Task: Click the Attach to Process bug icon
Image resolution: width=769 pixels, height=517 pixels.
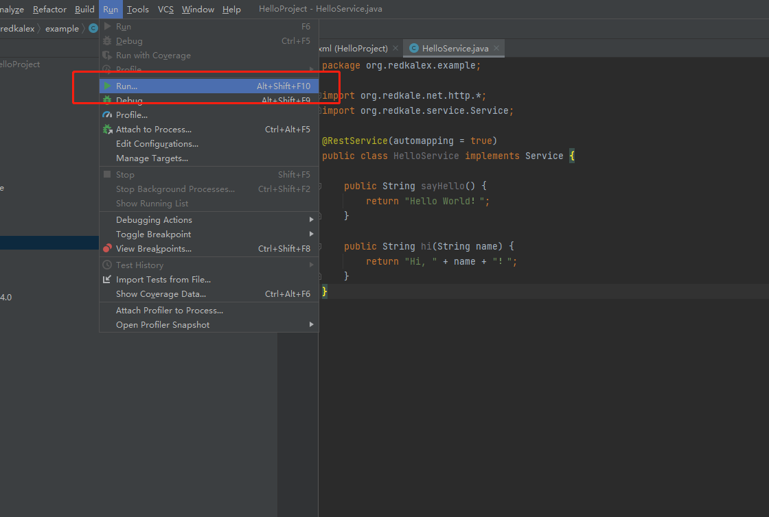Action: pos(107,130)
